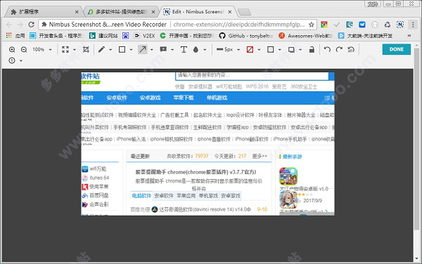Zoom in with the magnifier plus icon
Viewport: 422px width, 264px height.
(x=12, y=49)
